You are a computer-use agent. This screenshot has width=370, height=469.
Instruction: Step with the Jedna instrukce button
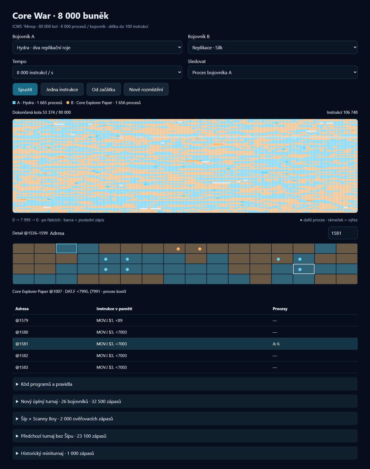tap(62, 89)
